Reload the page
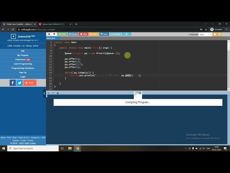This screenshot has height=173, width=230. tap(13, 30)
